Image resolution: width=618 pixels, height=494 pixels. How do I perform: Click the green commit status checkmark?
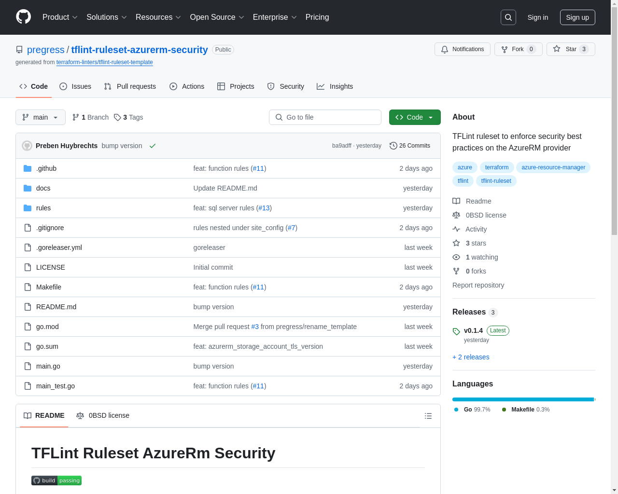point(153,146)
